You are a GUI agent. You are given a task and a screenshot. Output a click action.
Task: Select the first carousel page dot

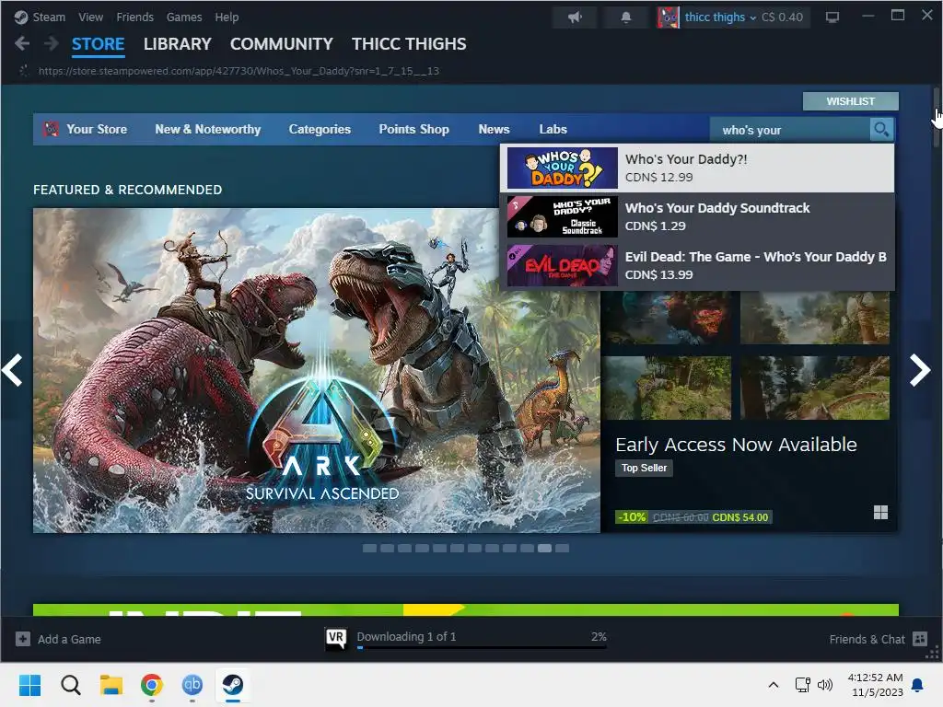pos(369,549)
